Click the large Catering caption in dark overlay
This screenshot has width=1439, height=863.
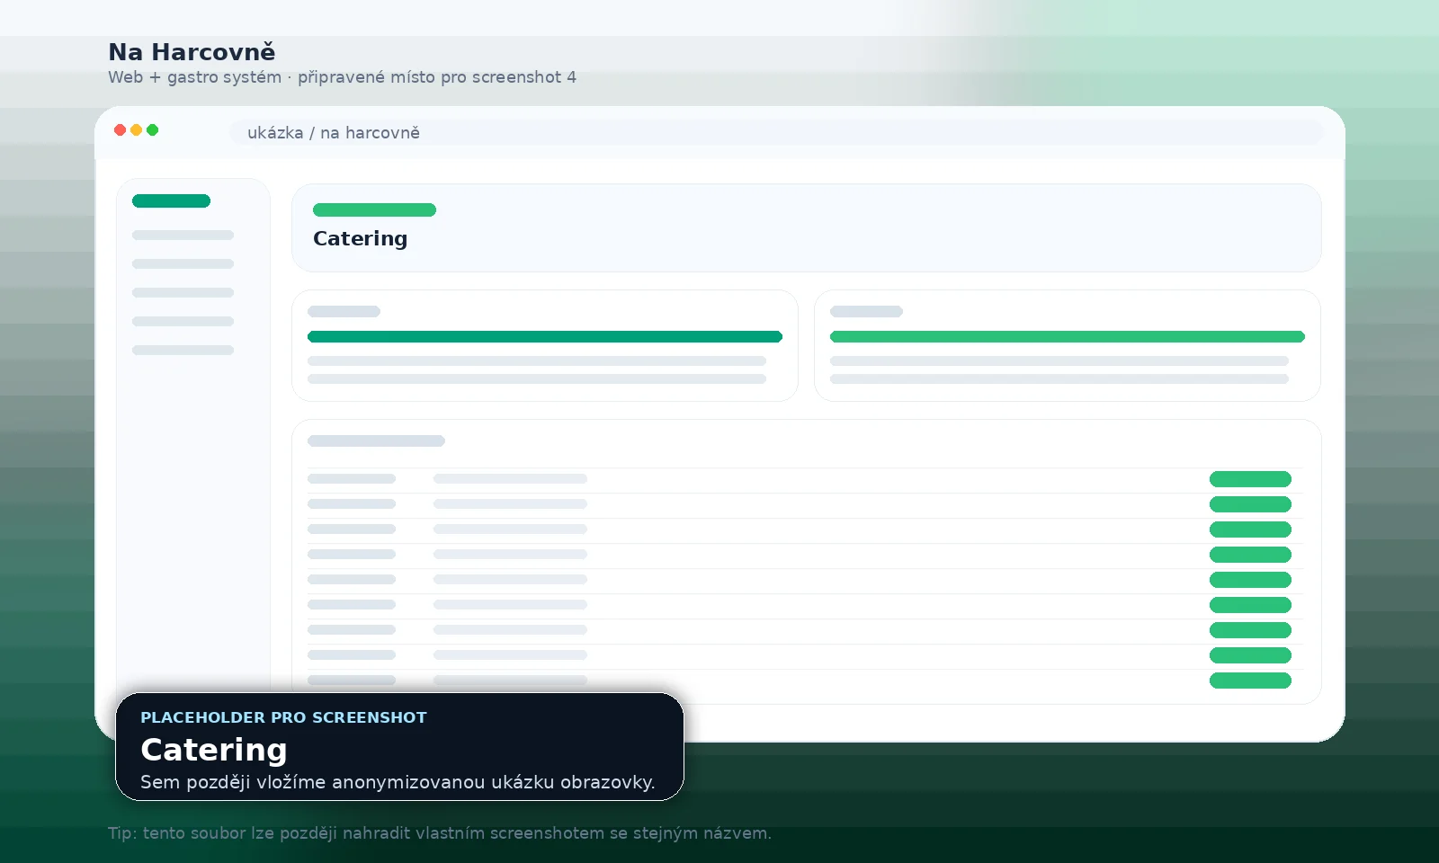click(x=214, y=750)
